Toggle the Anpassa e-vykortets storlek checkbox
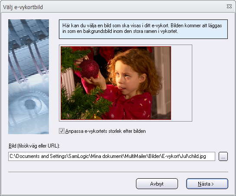The image size is (236, 196). (x=61, y=131)
